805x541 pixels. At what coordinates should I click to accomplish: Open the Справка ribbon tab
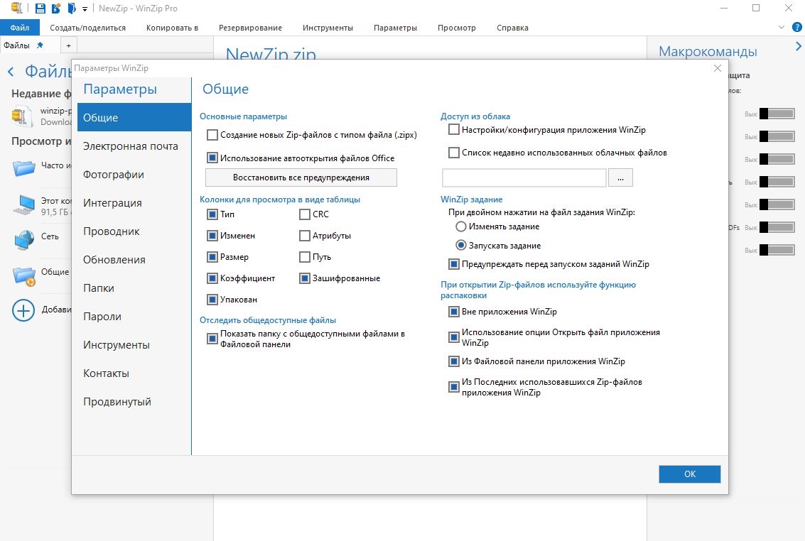pos(512,28)
